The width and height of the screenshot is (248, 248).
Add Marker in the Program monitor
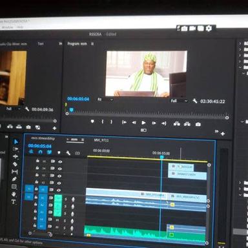(x=92, y=121)
